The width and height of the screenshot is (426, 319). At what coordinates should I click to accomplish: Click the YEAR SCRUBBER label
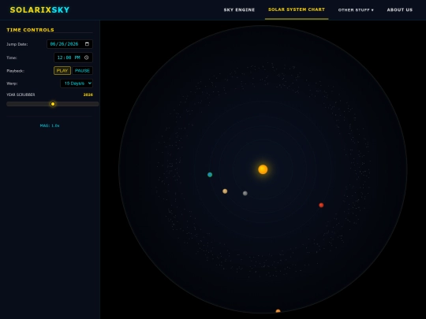21,95
